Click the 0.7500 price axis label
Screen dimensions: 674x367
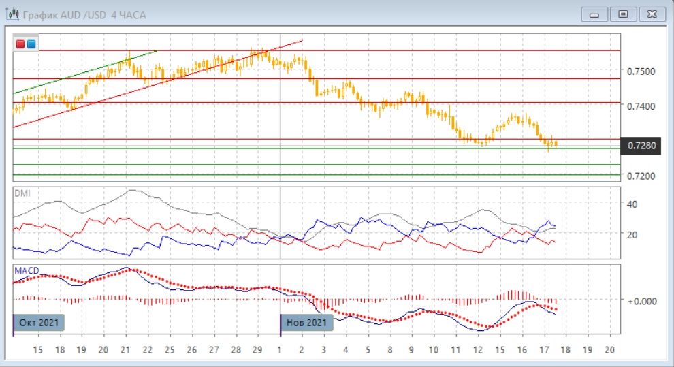(x=641, y=71)
